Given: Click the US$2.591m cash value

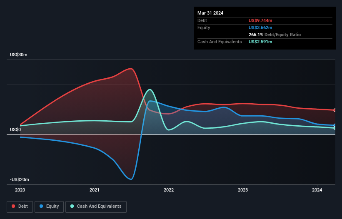Looking at the screenshot, I should 260,42.
